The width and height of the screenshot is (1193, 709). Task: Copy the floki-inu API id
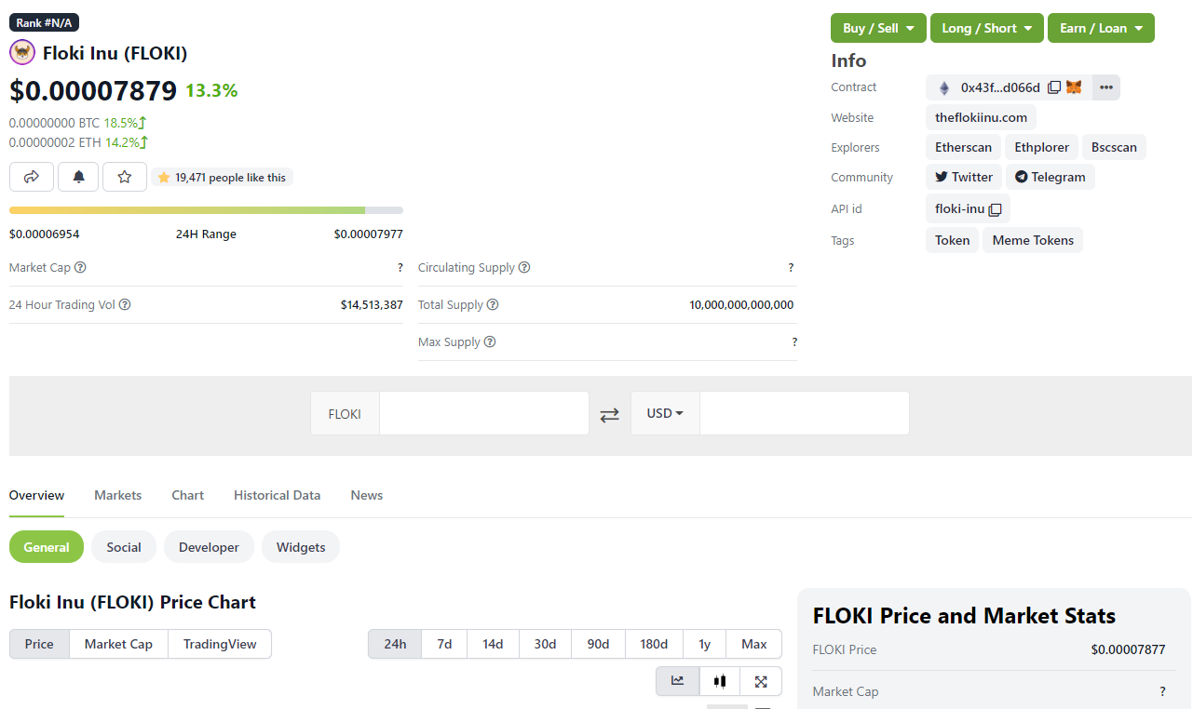995,209
